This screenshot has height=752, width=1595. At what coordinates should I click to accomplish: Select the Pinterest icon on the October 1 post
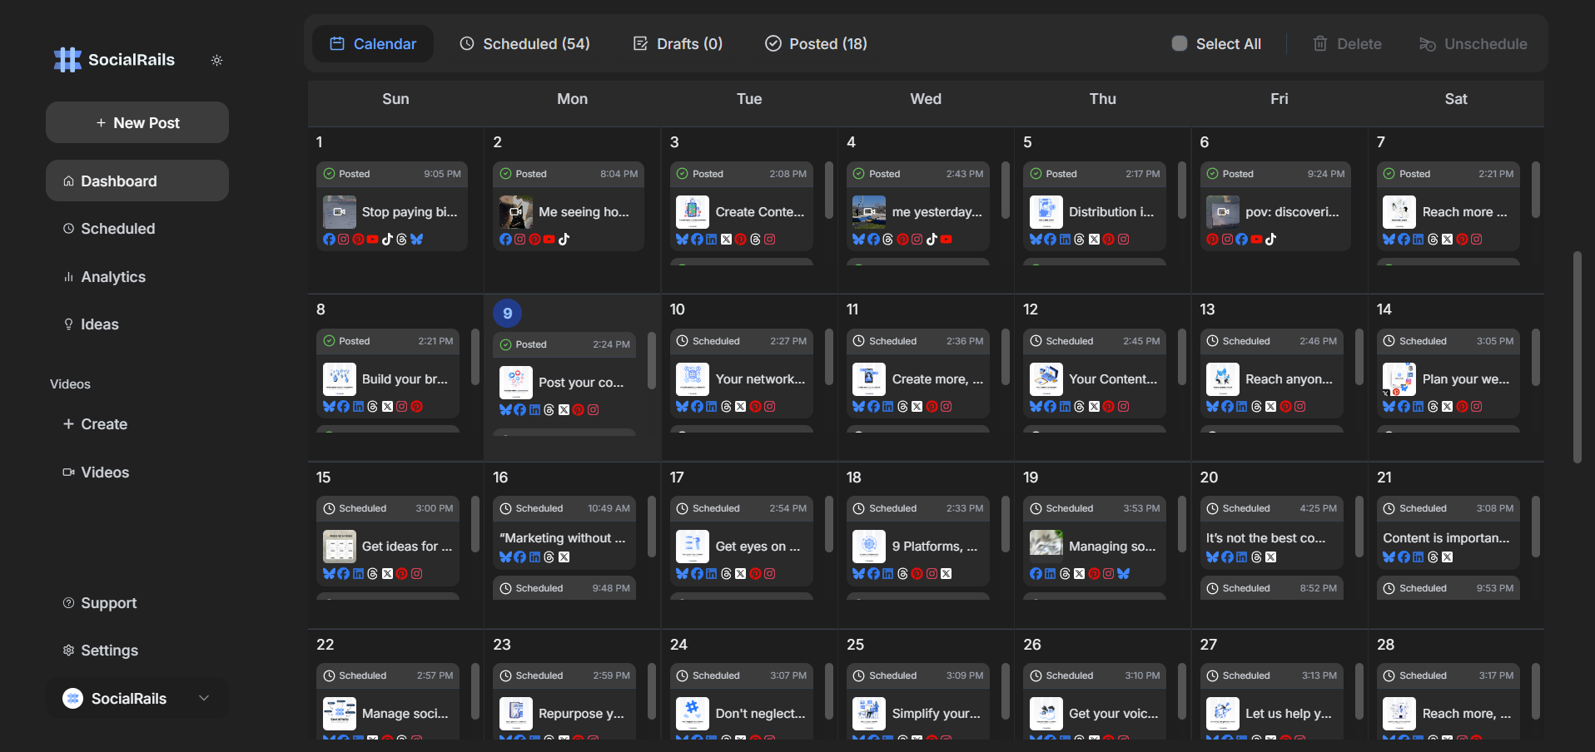[x=358, y=239]
